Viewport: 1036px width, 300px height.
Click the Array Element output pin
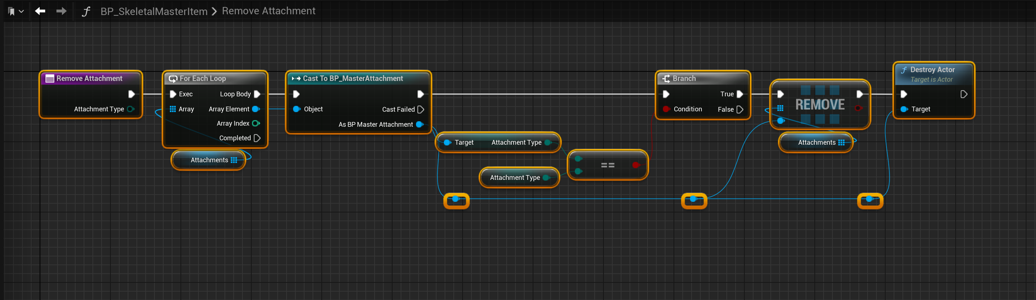[255, 109]
